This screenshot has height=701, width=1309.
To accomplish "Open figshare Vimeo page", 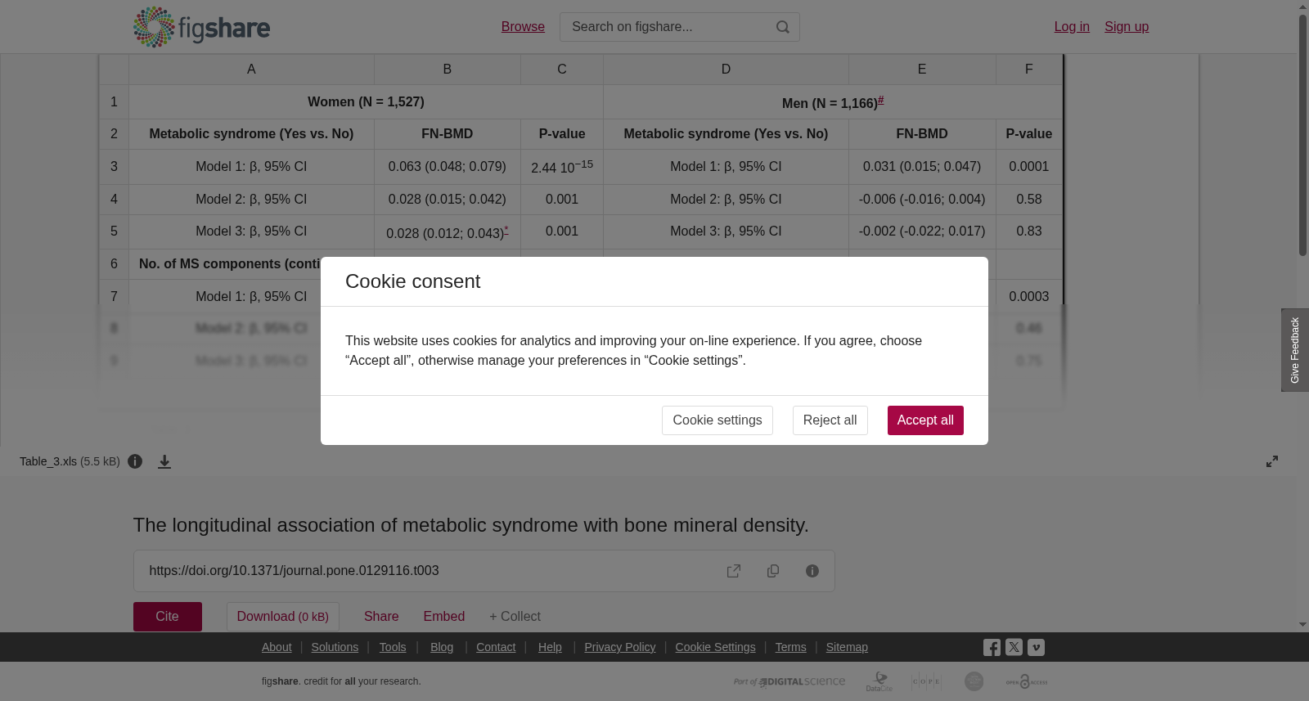I will pyautogui.click(x=1036, y=647).
